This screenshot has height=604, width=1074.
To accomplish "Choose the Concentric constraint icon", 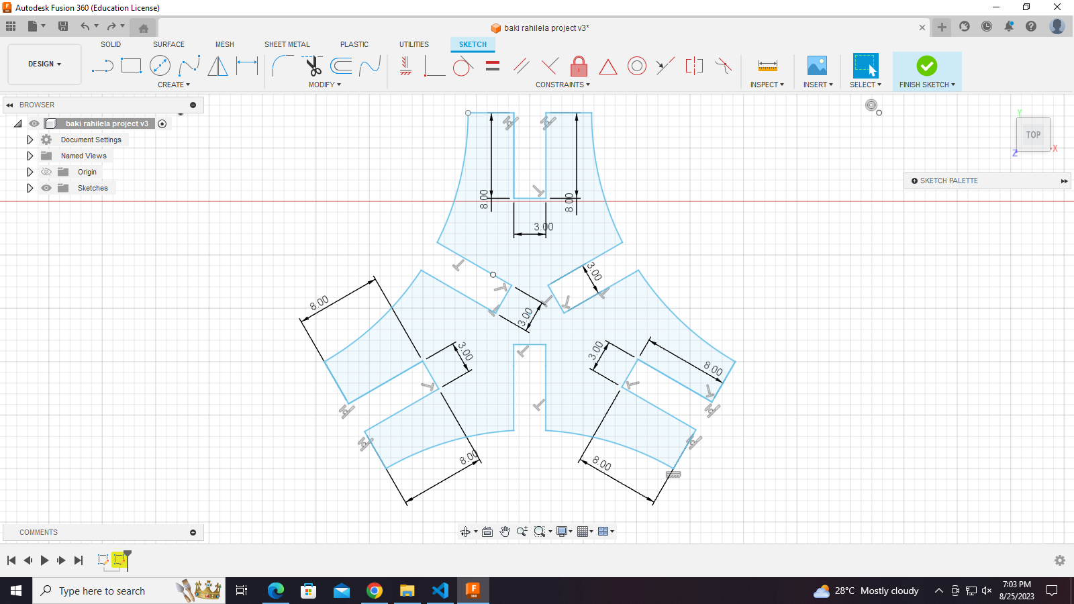I will click(636, 66).
